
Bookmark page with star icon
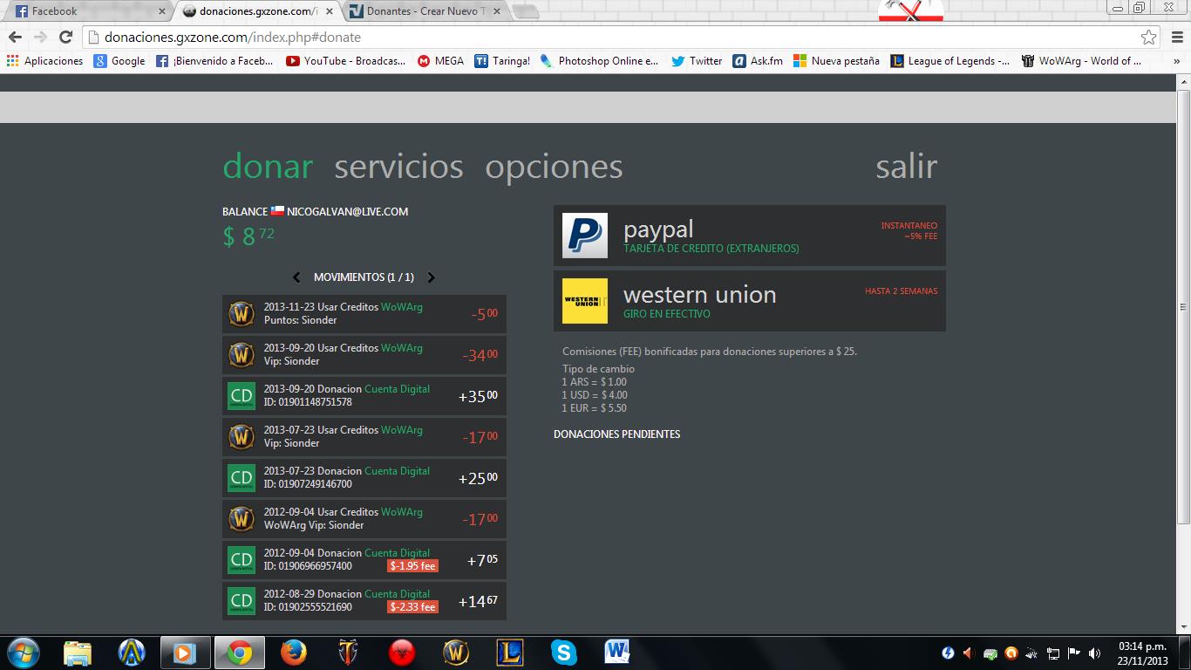tap(1148, 38)
